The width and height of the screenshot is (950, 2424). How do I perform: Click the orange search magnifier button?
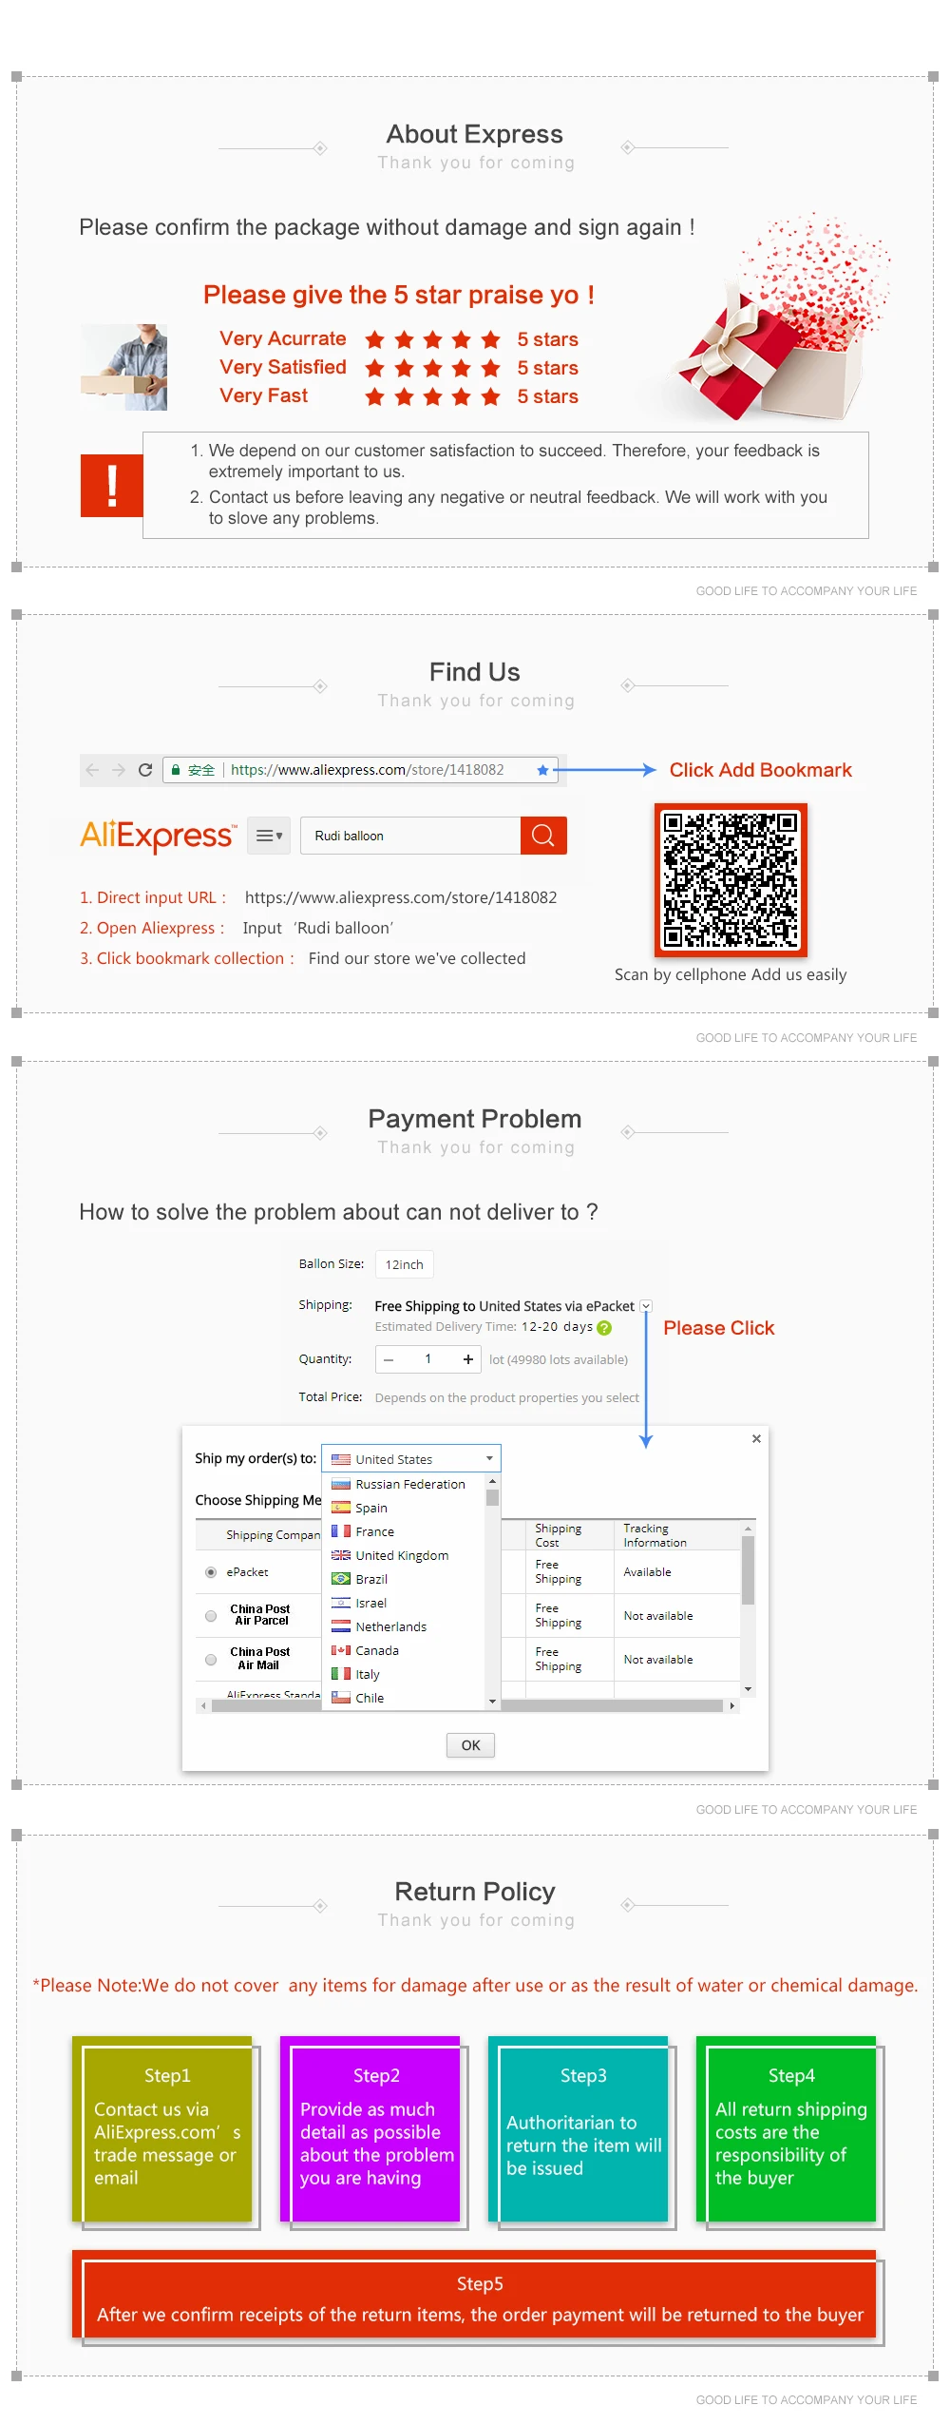pyautogui.click(x=543, y=836)
